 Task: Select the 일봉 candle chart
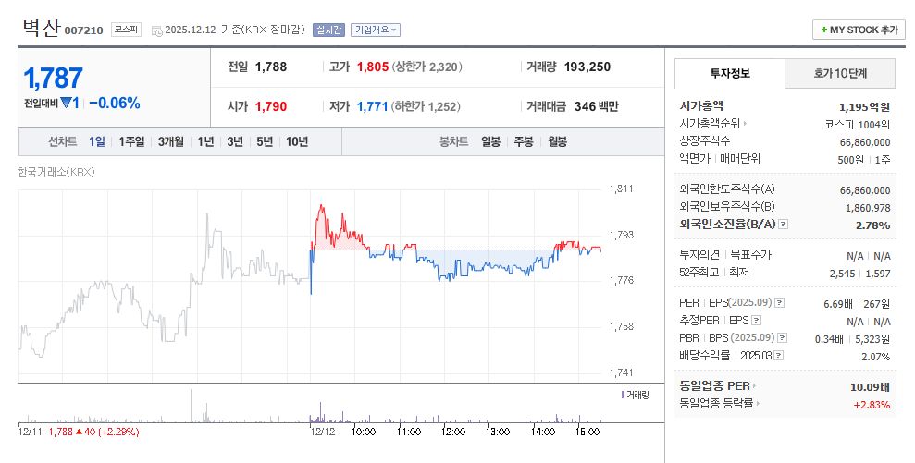coord(490,141)
